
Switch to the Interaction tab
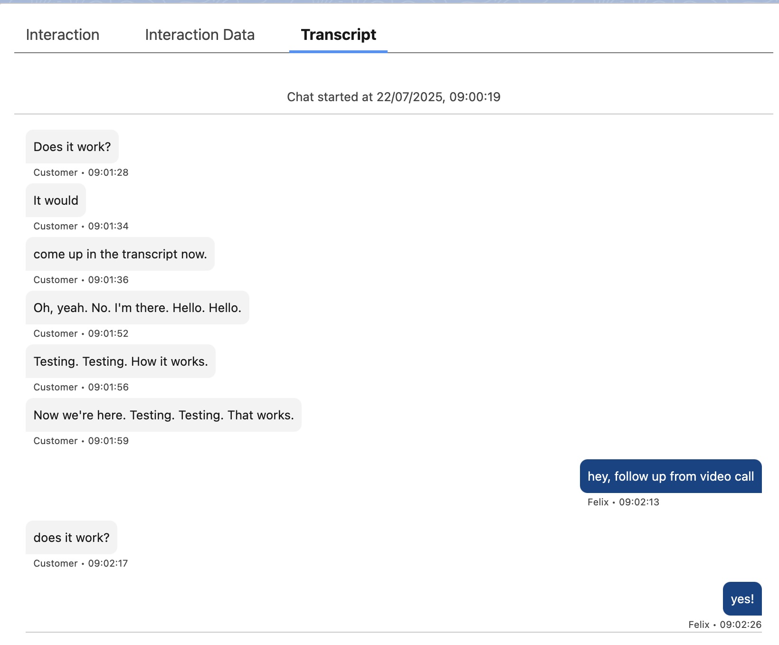(63, 35)
